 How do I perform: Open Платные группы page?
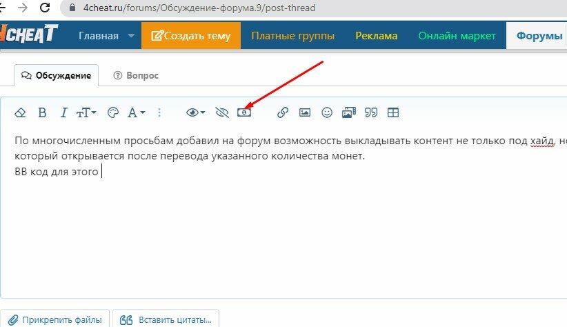pos(293,35)
